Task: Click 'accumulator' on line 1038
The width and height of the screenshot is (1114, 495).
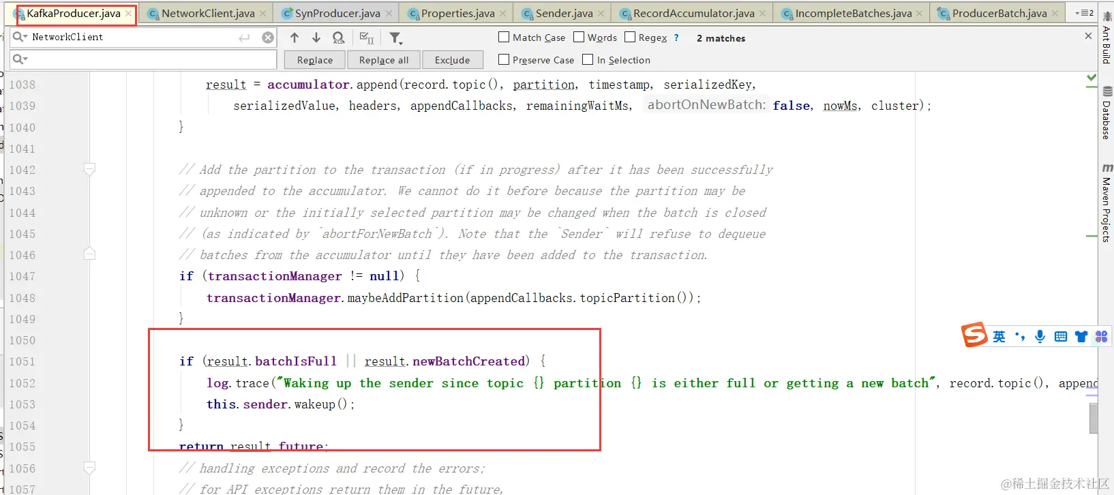Action: coord(308,85)
